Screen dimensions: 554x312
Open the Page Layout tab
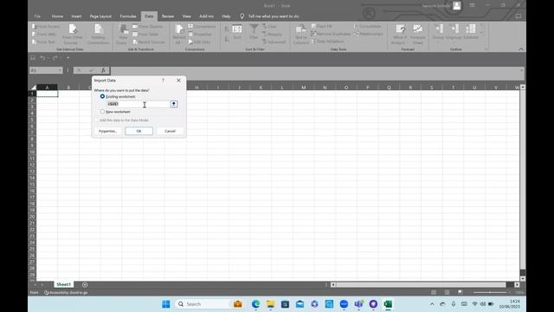[x=100, y=16]
